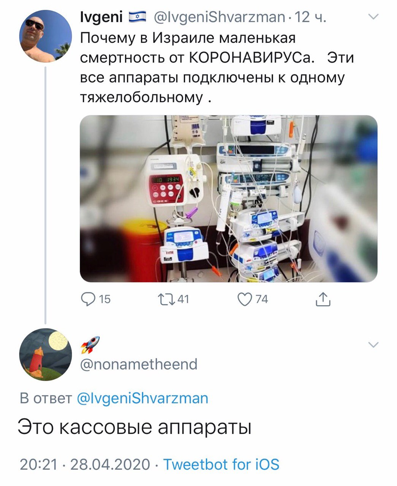This screenshot has height=486, width=397.
Task: Open the lighthouse avatar of nonametheend
Action: click(x=46, y=354)
